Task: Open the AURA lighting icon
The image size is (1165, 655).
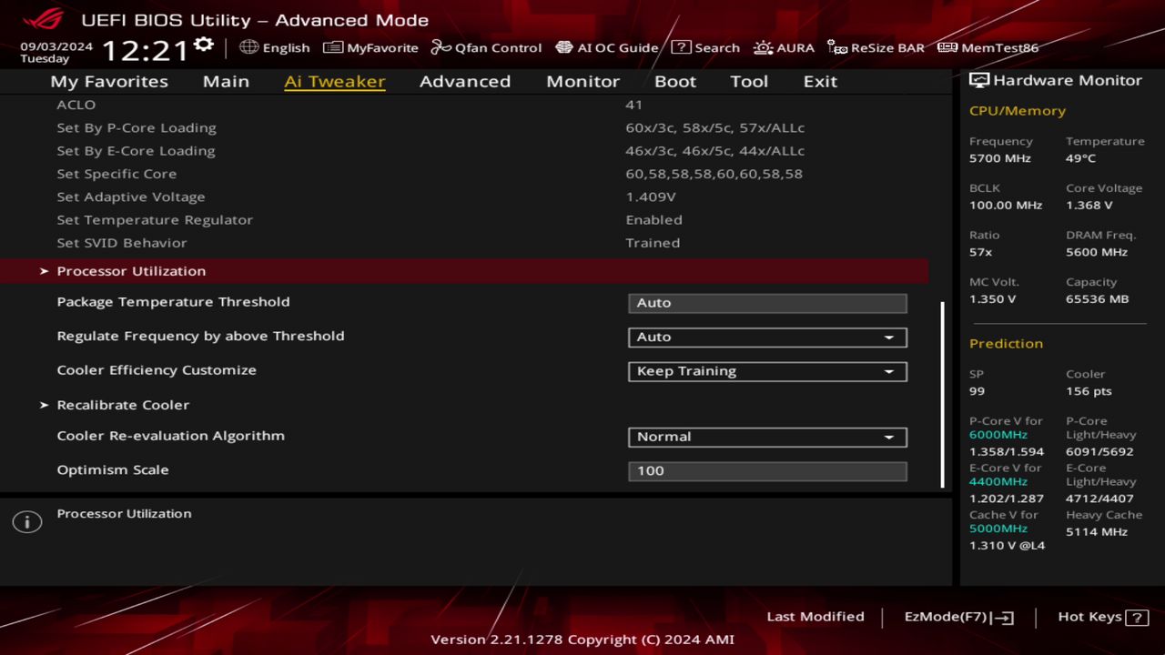Action: coord(763,47)
